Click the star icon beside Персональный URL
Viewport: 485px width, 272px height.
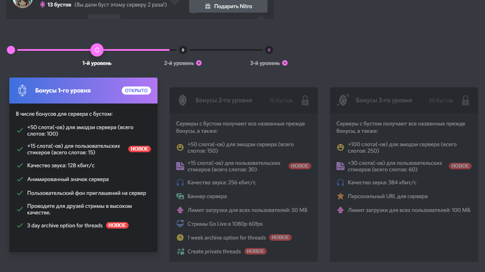tap(340, 196)
